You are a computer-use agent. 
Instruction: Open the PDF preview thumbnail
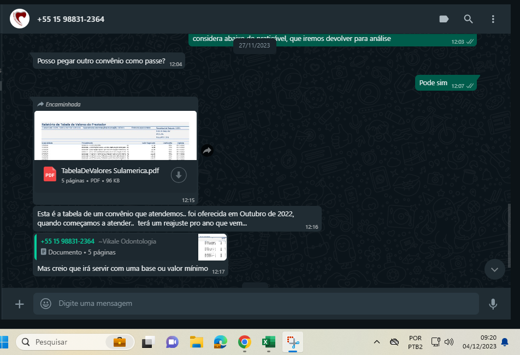(x=115, y=135)
